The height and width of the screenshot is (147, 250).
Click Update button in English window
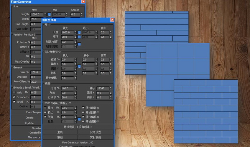point(27,123)
